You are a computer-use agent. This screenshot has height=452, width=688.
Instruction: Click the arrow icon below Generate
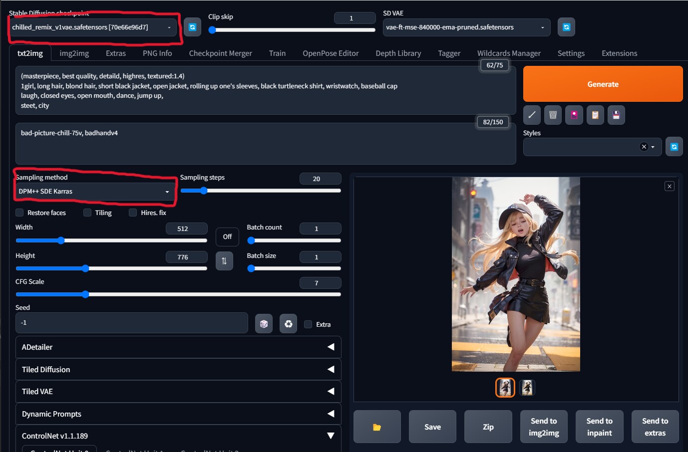532,115
